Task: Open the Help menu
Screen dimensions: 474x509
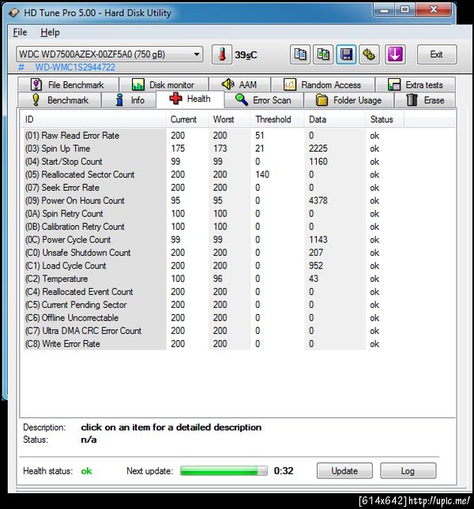Action: [50, 32]
